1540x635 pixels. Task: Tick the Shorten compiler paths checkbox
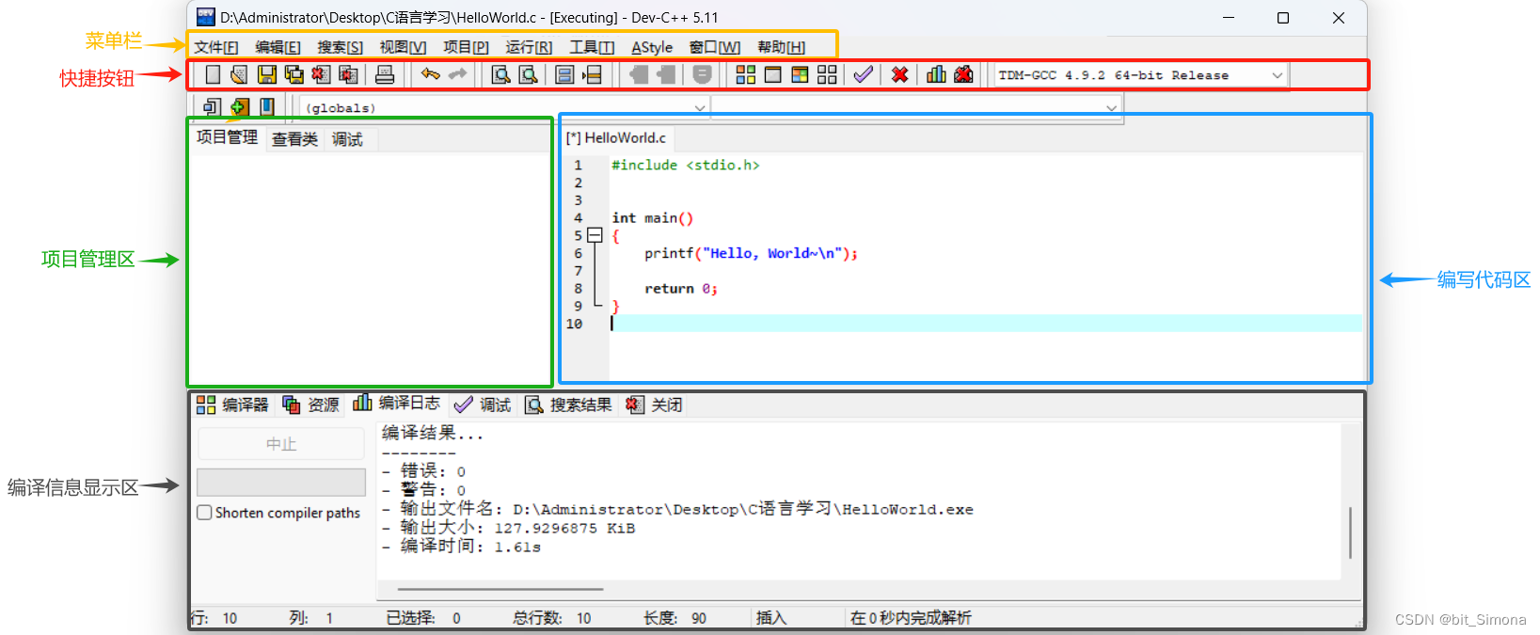click(204, 513)
